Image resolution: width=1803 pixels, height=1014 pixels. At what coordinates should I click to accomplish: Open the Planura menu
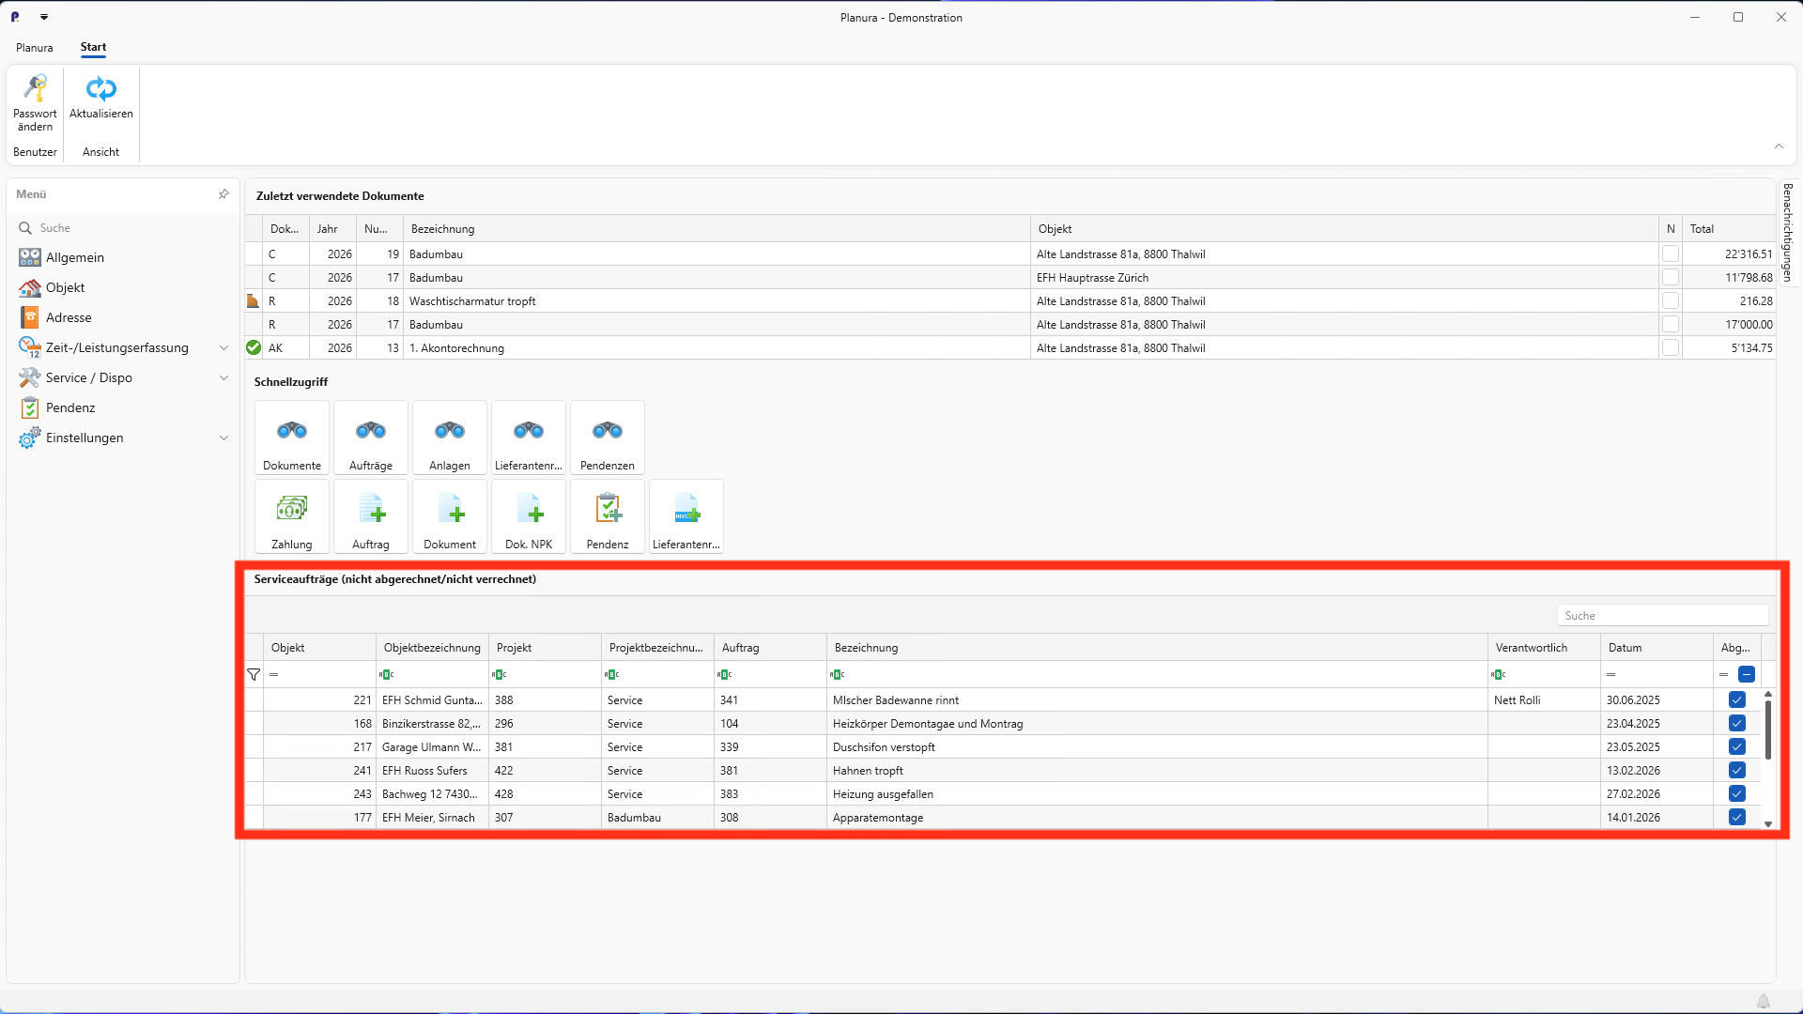click(x=34, y=47)
